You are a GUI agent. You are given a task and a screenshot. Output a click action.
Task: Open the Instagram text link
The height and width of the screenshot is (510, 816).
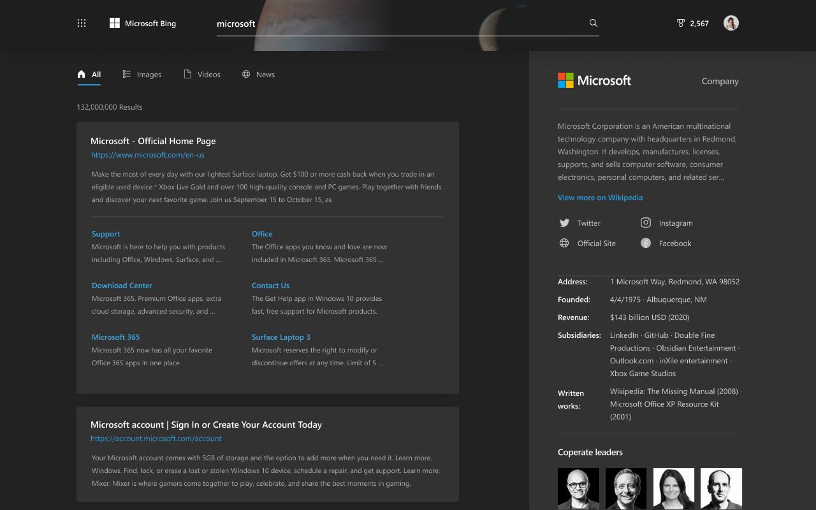[x=676, y=223]
